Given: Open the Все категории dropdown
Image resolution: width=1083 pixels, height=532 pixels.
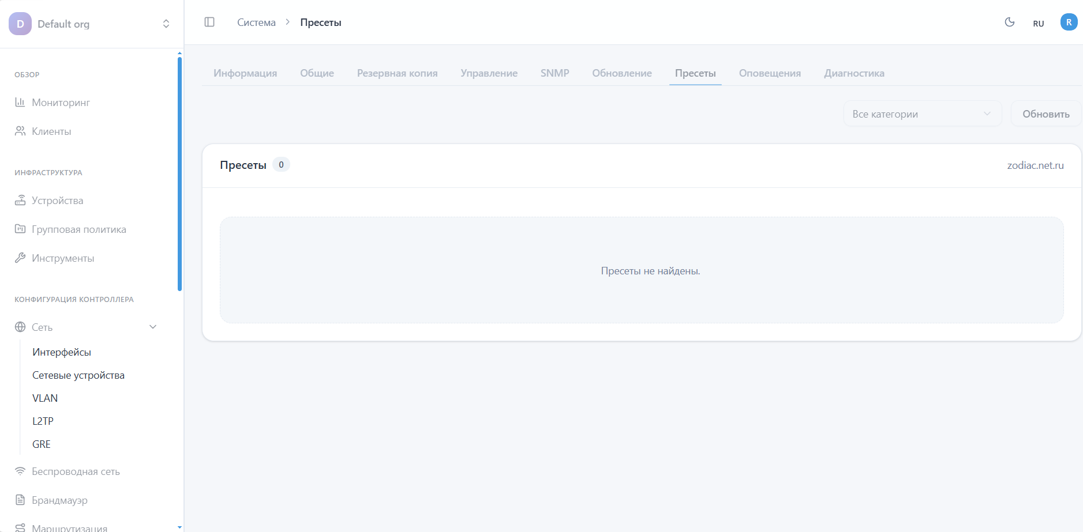Looking at the screenshot, I should [922, 114].
